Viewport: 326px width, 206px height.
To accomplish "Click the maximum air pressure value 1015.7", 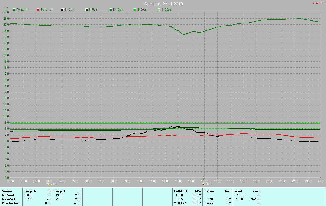I will point(197,199).
